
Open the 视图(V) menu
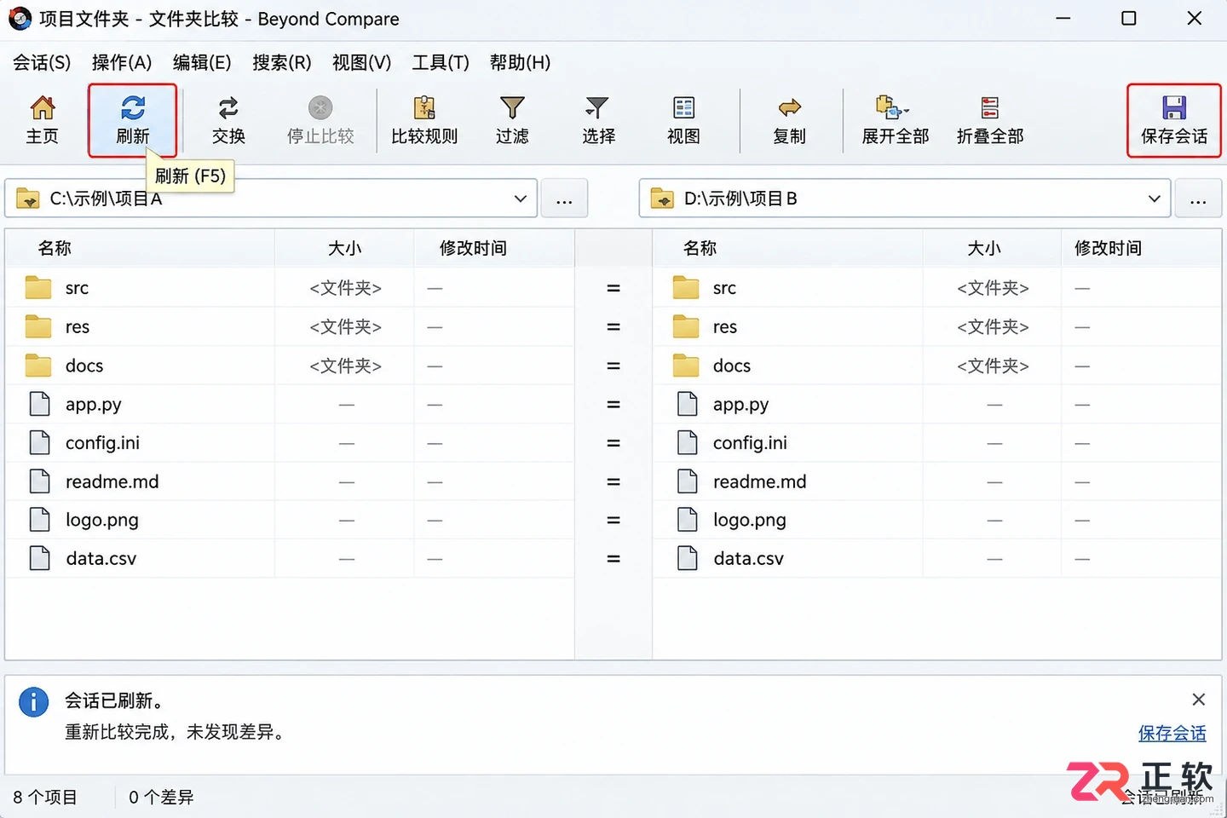click(x=361, y=62)
